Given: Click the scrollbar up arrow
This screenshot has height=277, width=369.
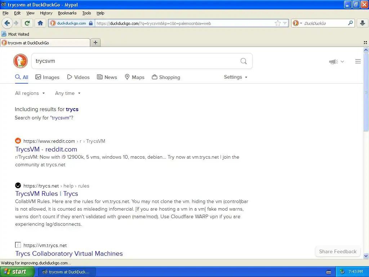Looking at the screenshot, I should click(x=366, y=50).
